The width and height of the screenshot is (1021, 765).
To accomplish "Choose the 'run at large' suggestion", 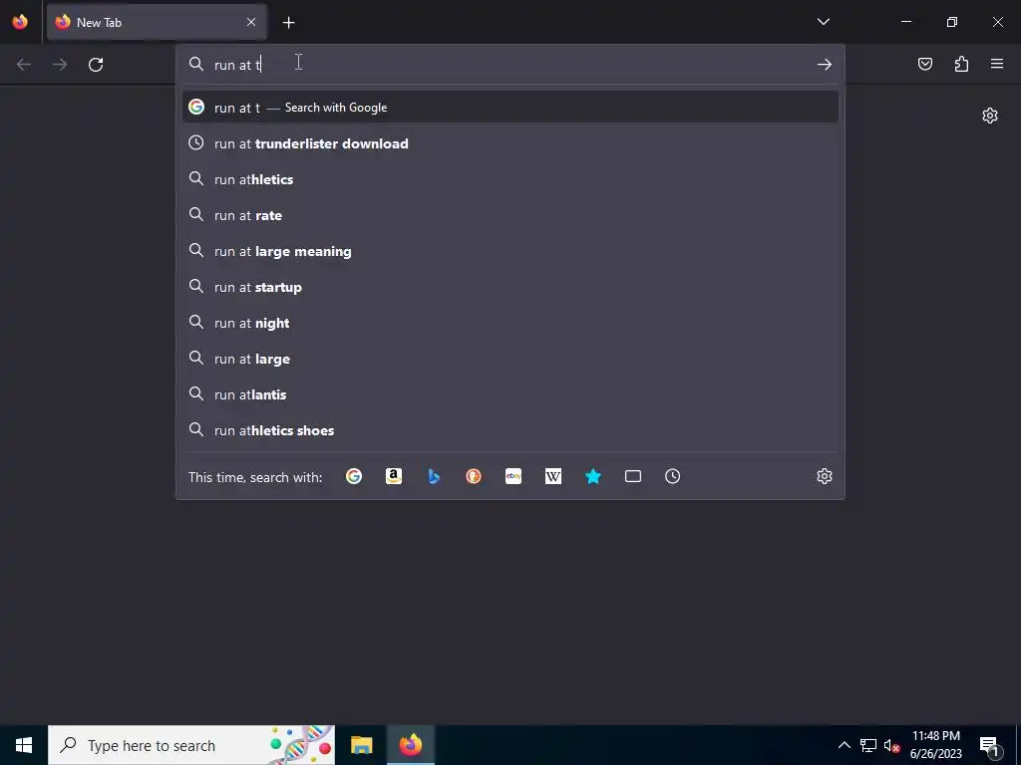I will click(510, 359).
